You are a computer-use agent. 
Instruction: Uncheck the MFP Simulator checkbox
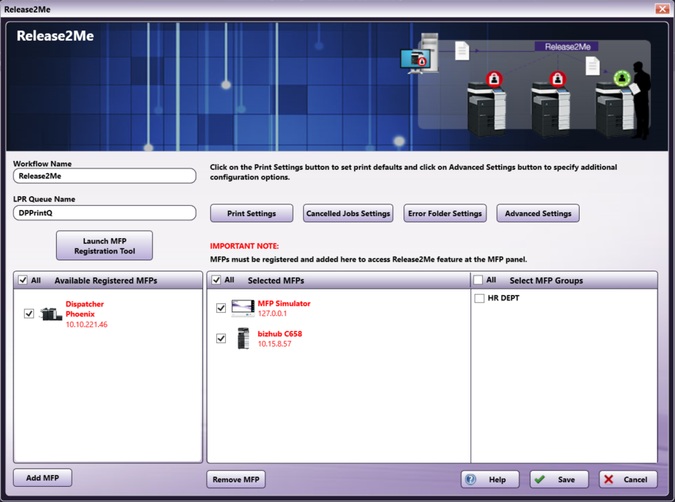[x=221, y=308]
